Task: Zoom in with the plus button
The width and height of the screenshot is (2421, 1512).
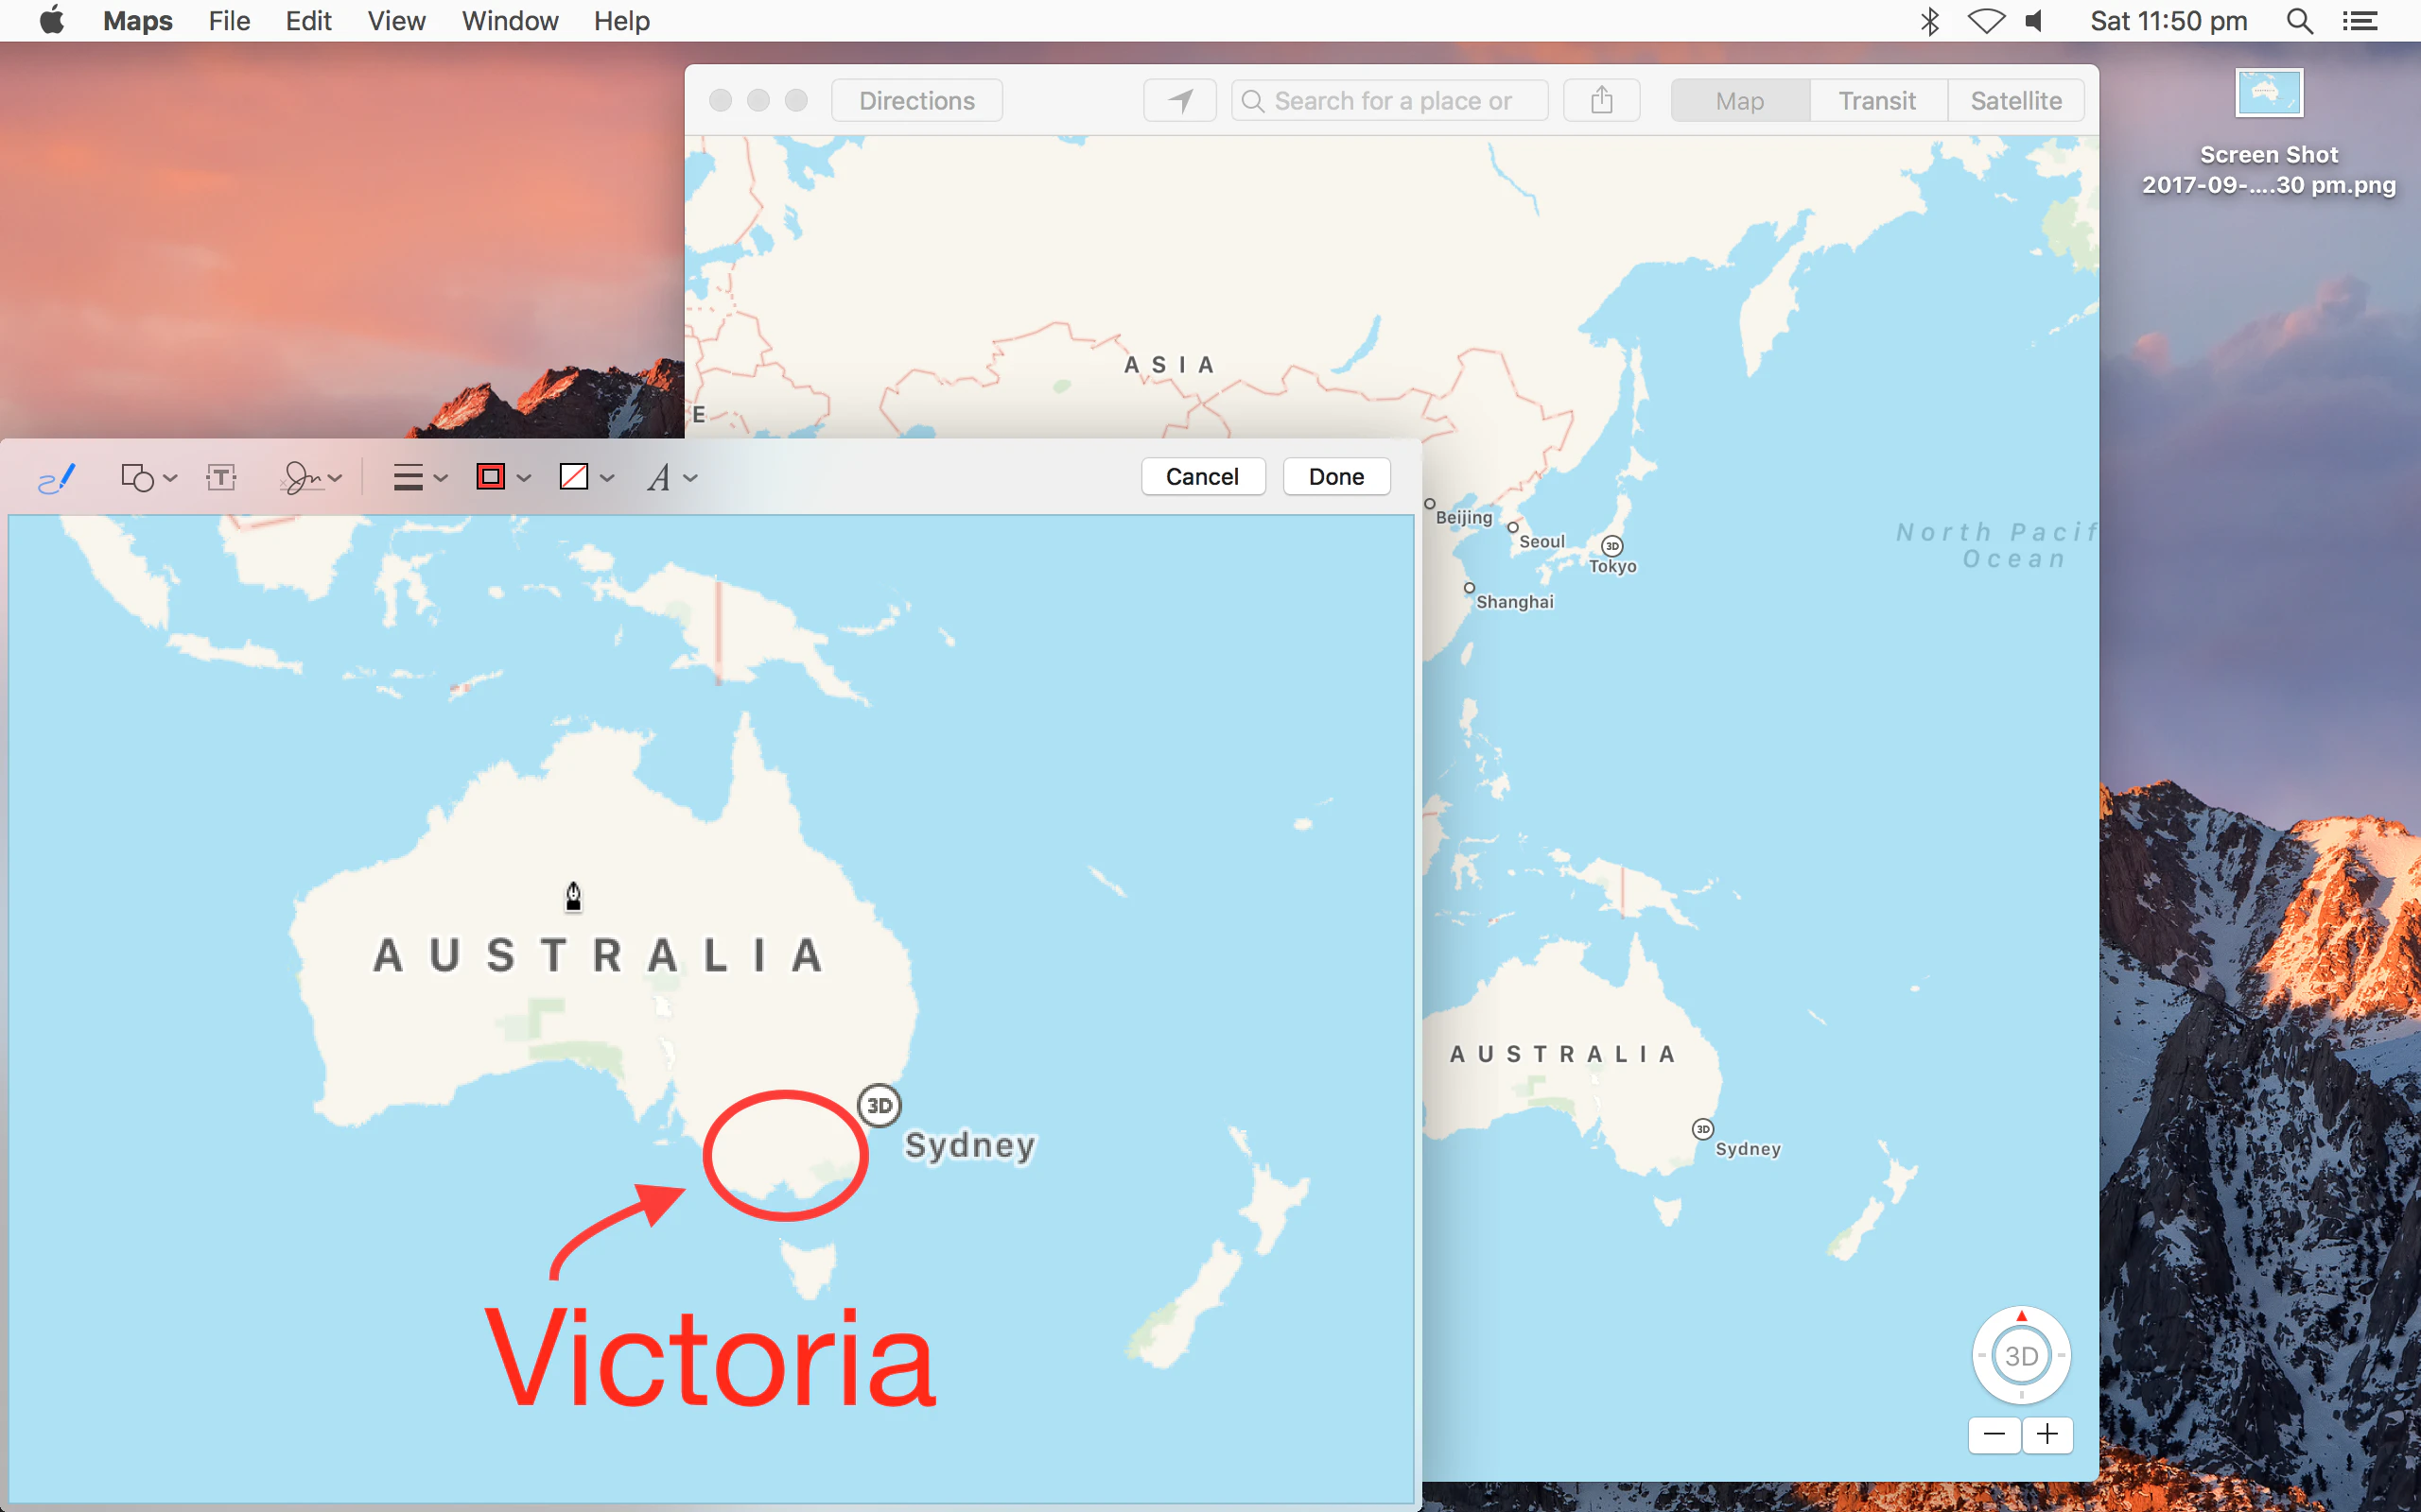Action: (2047, 1435)
